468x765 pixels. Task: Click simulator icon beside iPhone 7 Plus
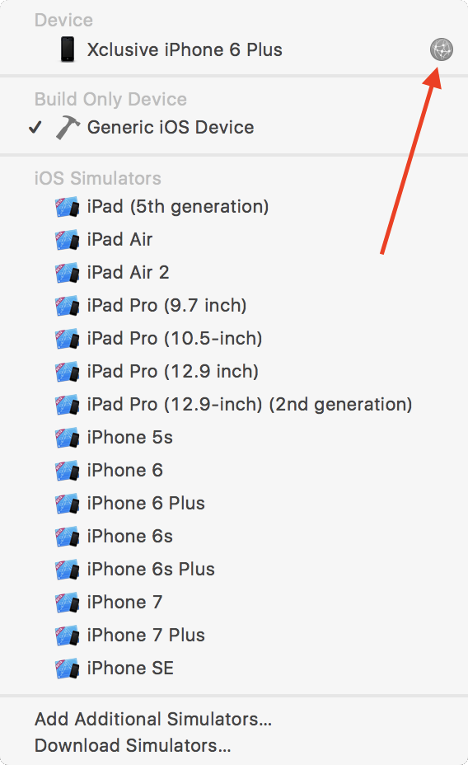pyautogui.click(x=67, y=636)
